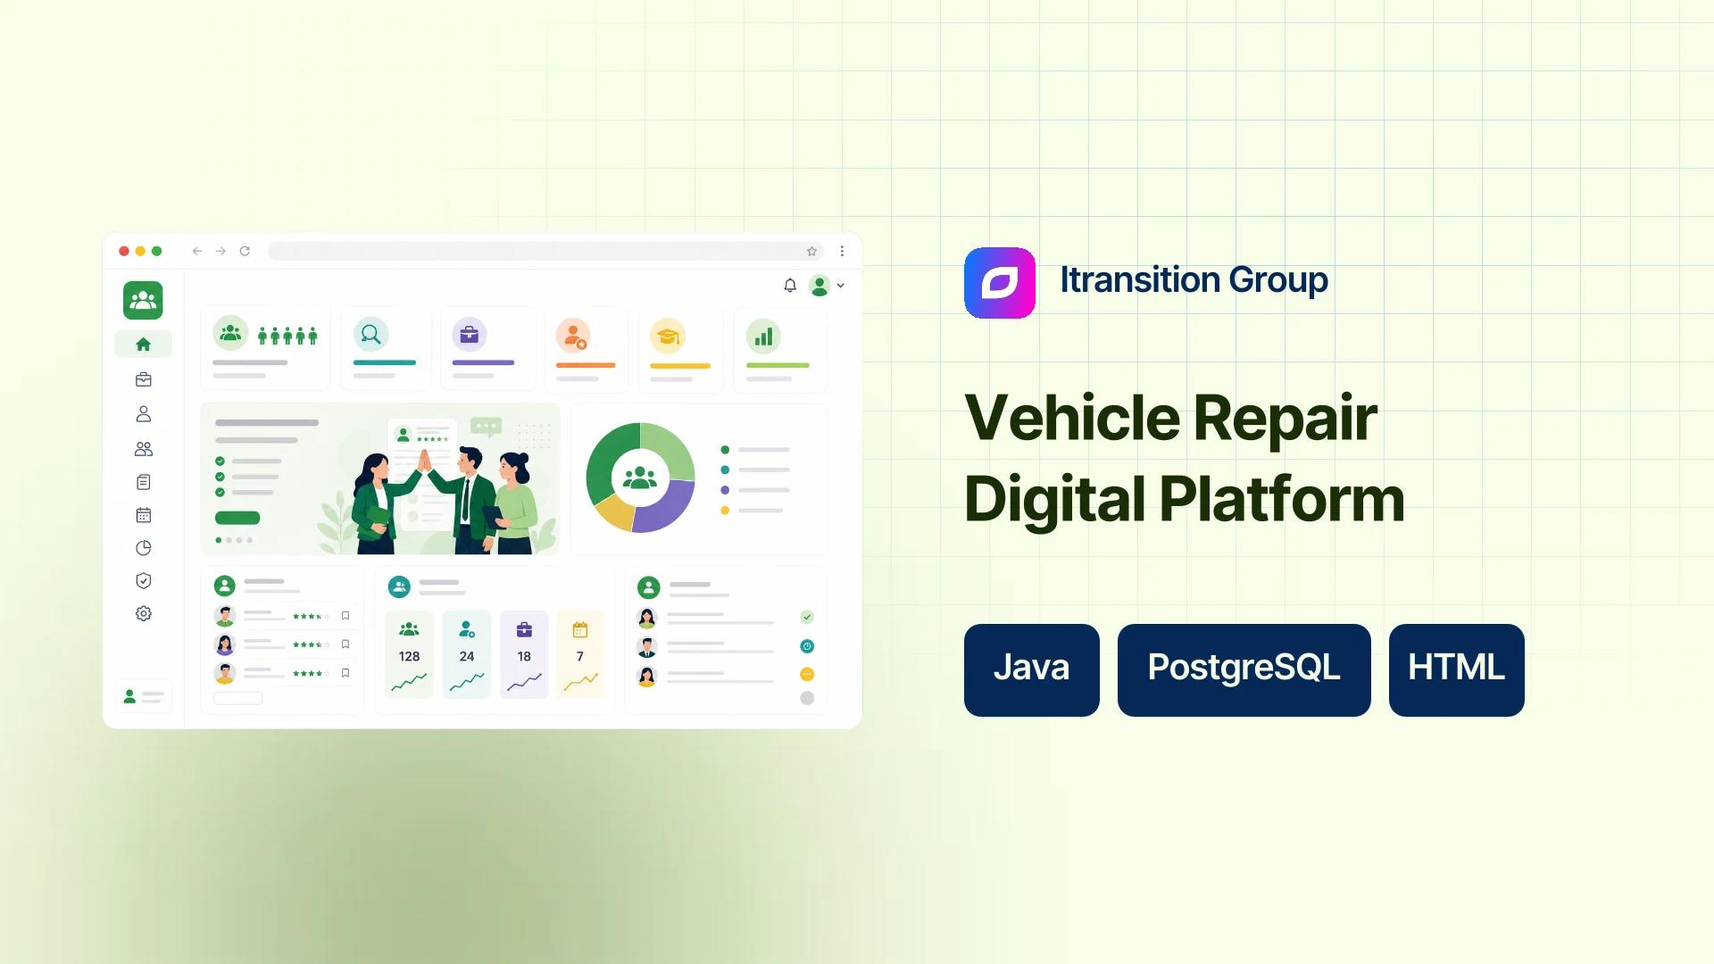Select the green legend dot beside the donut
Viewport: 1714px width, 964px height.
[x=725, y=450]
